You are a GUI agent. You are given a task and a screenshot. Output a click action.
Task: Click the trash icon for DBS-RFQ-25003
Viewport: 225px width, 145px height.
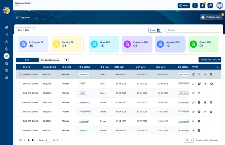[x=199, y=93]
